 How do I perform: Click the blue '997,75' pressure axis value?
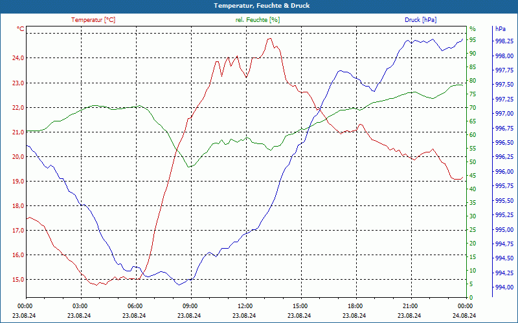504,70
